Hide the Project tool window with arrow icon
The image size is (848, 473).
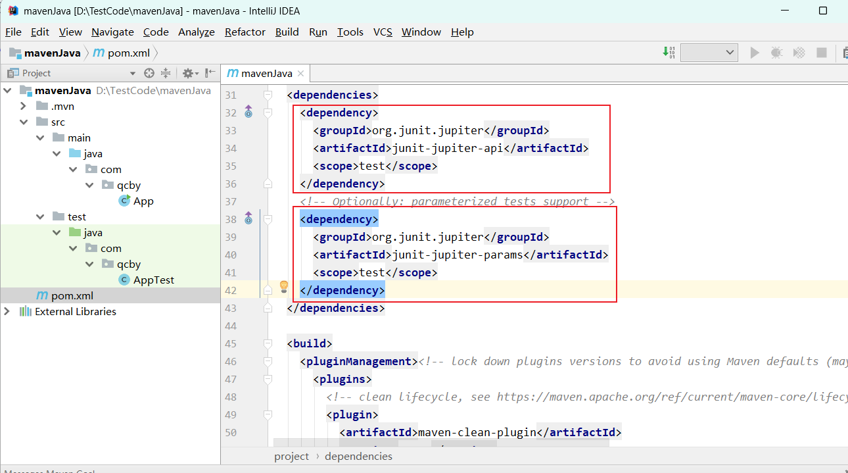210,73
